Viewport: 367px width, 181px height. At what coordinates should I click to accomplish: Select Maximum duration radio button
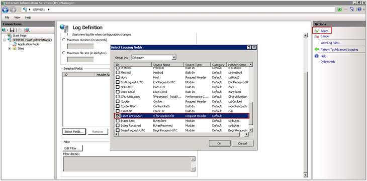click(64, 40)
